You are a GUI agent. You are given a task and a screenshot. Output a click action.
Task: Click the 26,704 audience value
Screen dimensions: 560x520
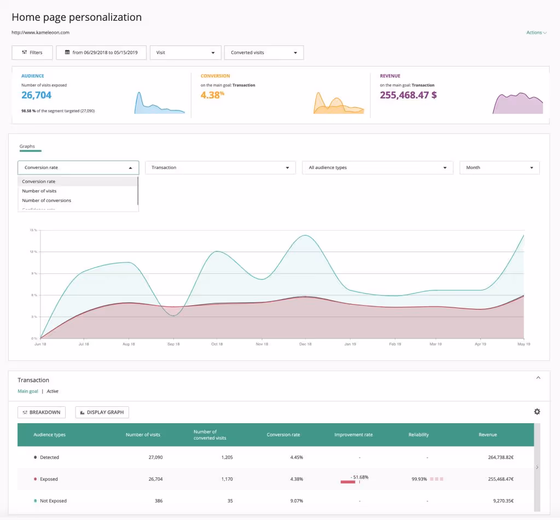click(x=37, y=95)
